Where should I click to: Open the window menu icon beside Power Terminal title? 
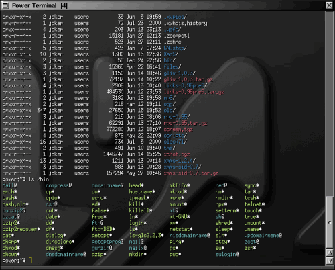click(x=5, y=5)
